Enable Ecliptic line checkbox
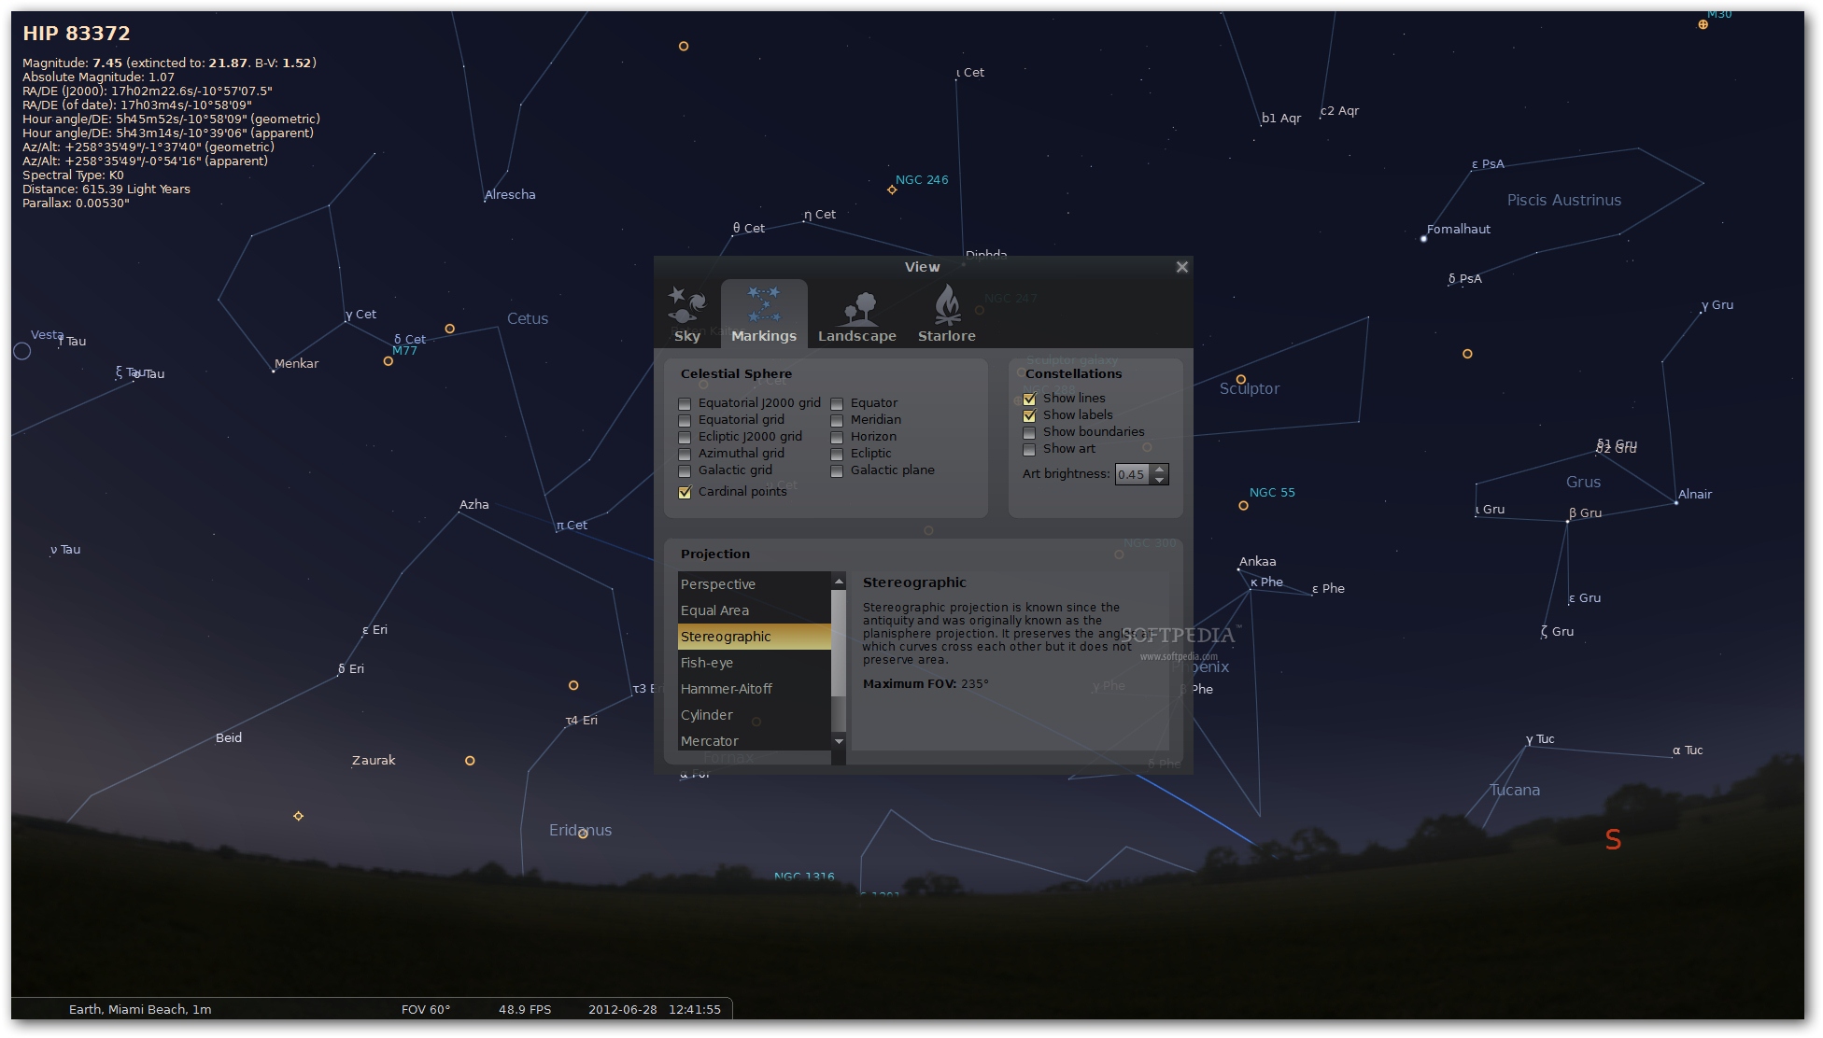1823x1038 pixels. click(837, 455)
